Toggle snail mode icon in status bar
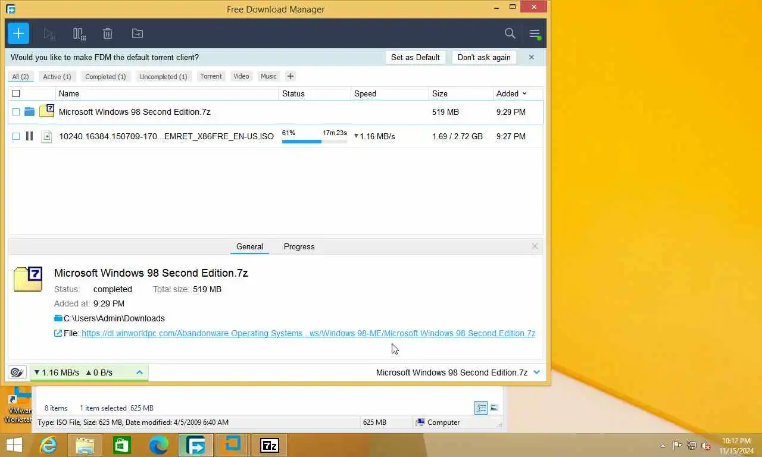762x457 pixels. (x=17, y=373)
